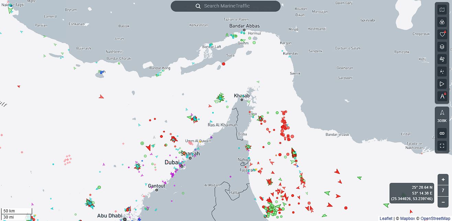
Task: Select the Gantout port marker
Action: [157, 190]
